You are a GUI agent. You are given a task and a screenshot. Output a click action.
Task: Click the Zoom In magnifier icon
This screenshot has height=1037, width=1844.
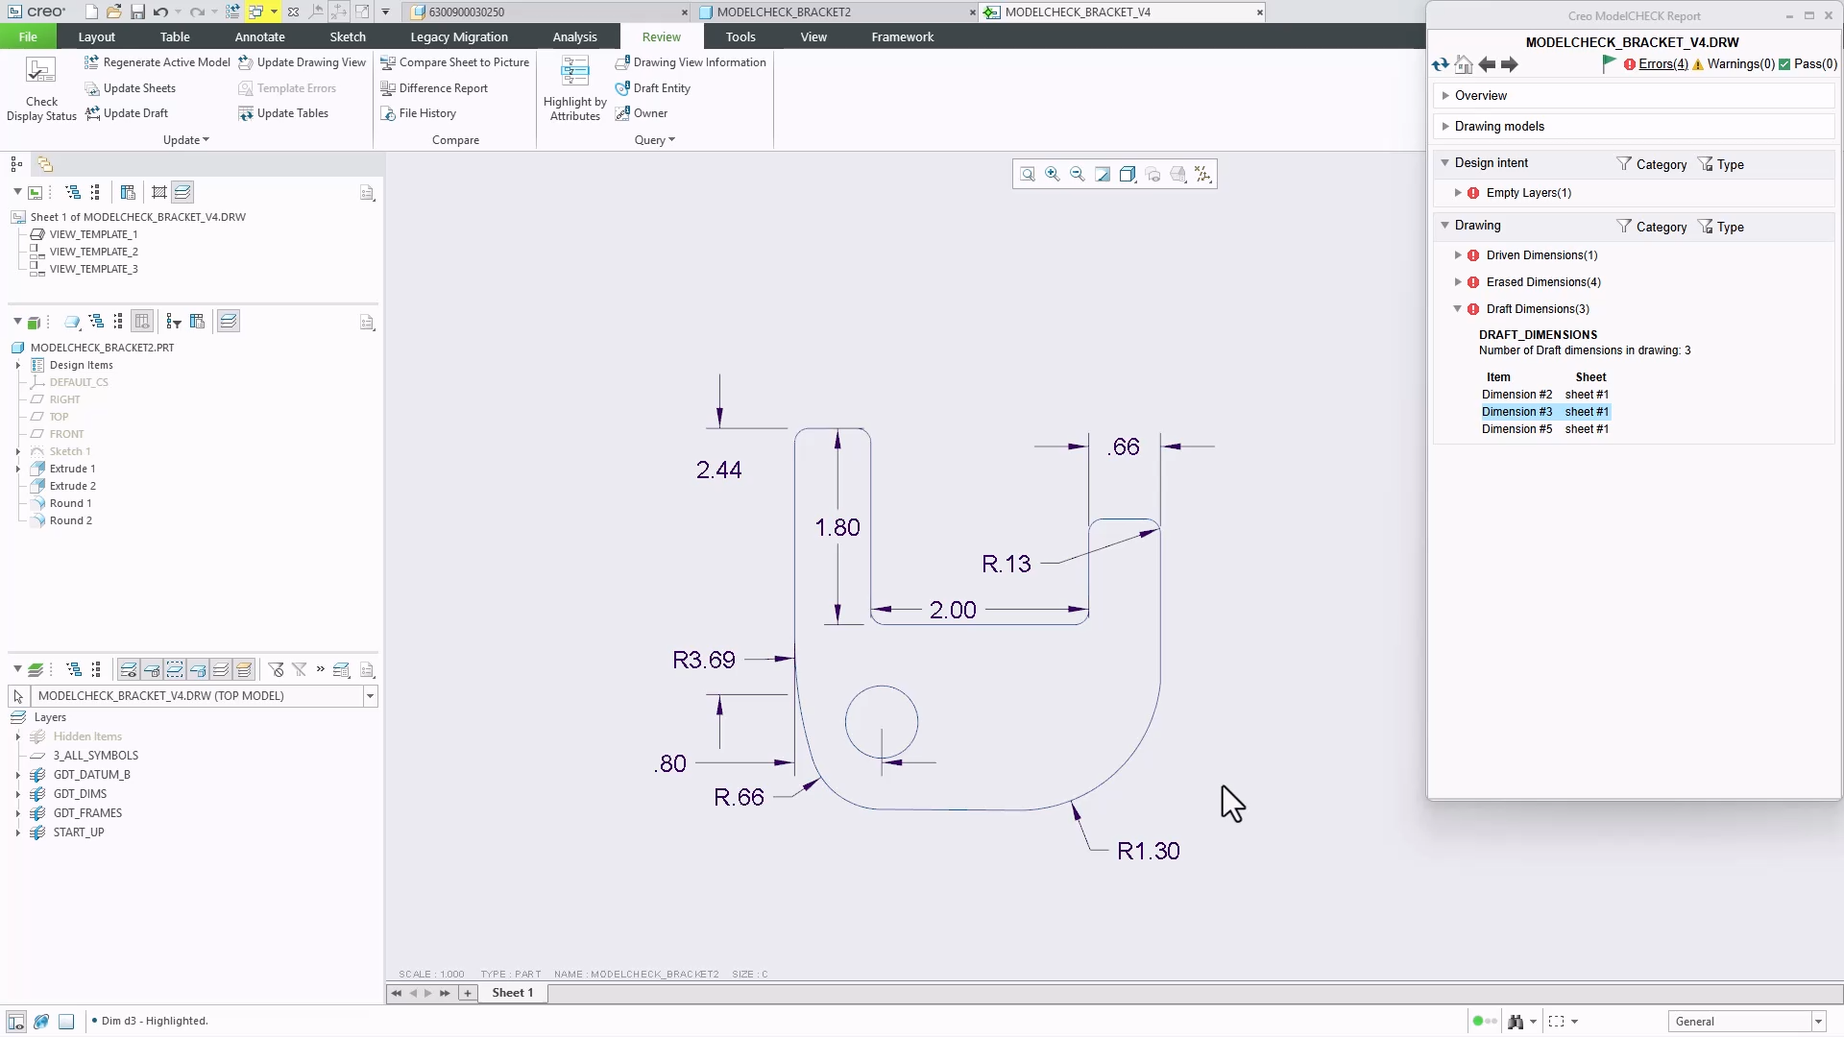pyautogui.click(x=1053, y=174)
